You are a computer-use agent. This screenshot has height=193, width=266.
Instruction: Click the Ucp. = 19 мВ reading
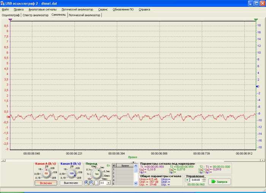(x=148, y=185)
